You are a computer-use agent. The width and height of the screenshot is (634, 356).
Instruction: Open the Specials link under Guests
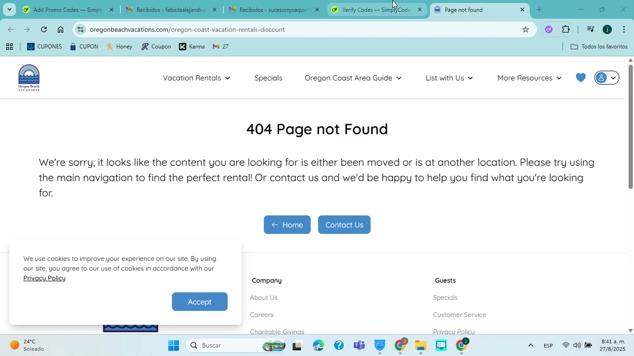pyautogui.click(x=445, y=298)
